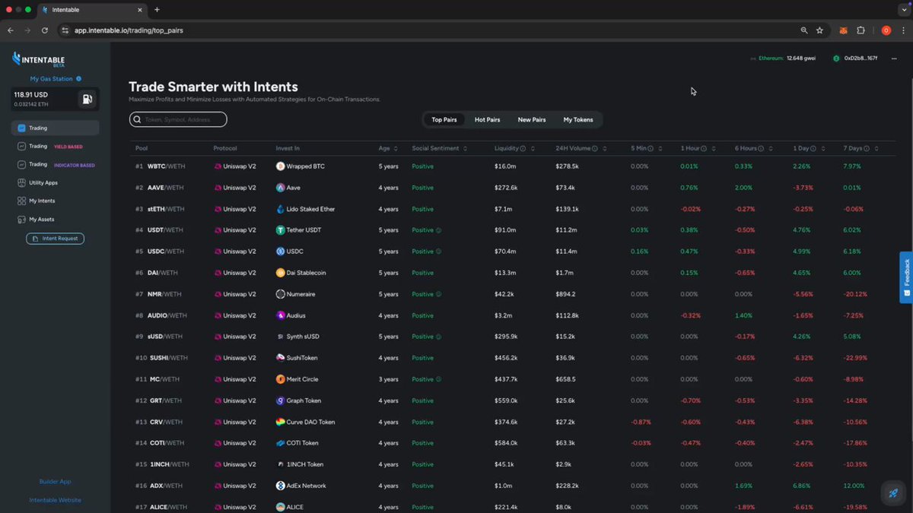Open the three-dot menu near wallet address
Viewport: 913px width, 513px height.
pos(893,59)
